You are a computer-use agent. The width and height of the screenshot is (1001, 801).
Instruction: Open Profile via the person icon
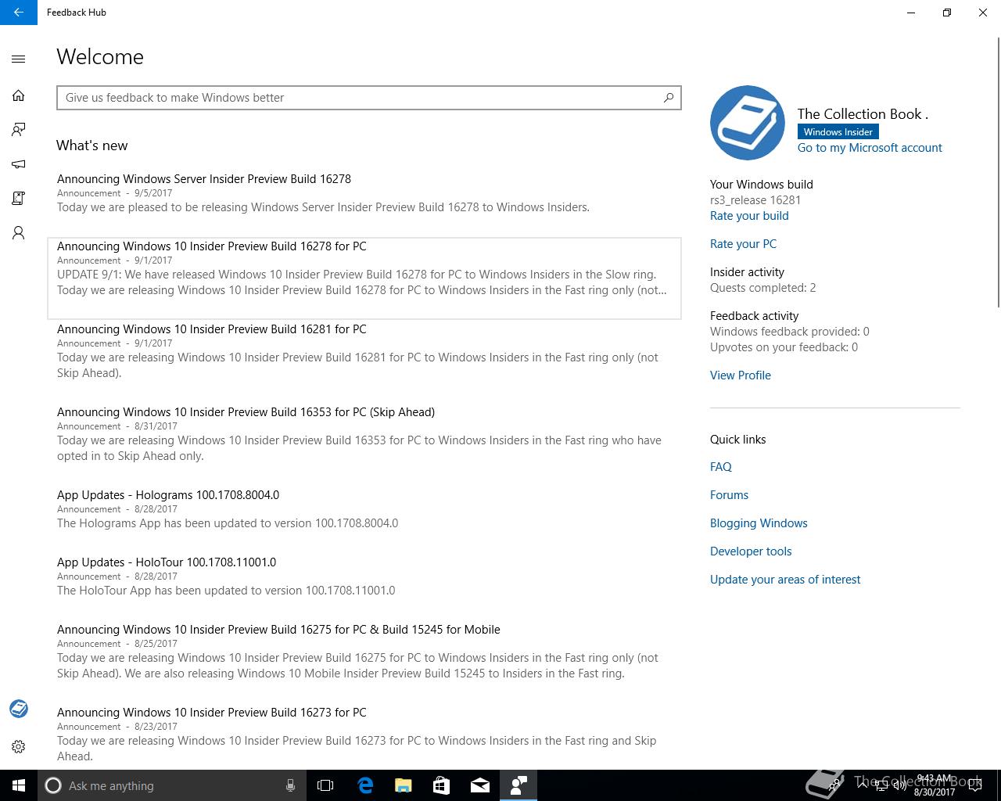[x=19, y=233]
